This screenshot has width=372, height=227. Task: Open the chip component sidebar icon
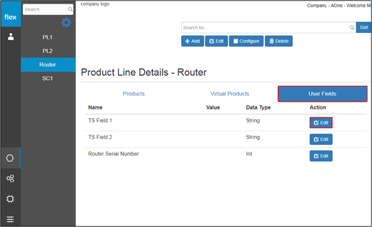click(x=10, y=199)
